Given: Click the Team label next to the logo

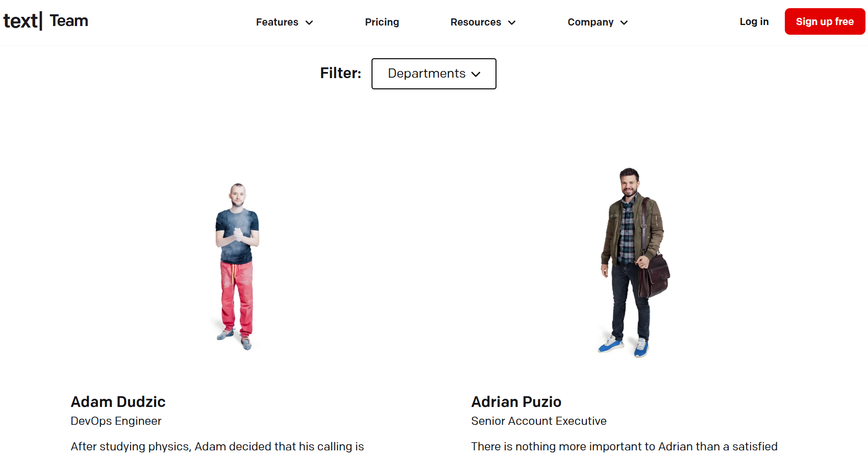Looking at the screenshot, I should pos(68,21).
